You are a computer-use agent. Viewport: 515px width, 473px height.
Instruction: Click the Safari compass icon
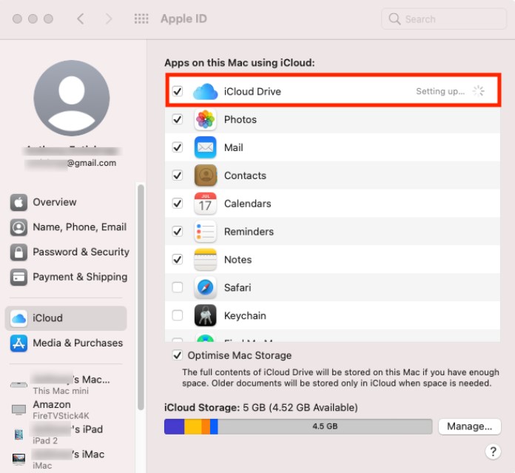[x=205, y=287]
